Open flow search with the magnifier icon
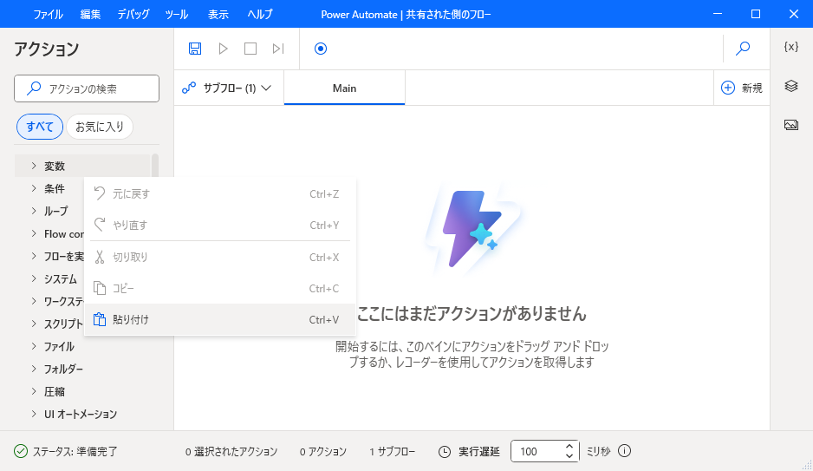 pos(743,49)
